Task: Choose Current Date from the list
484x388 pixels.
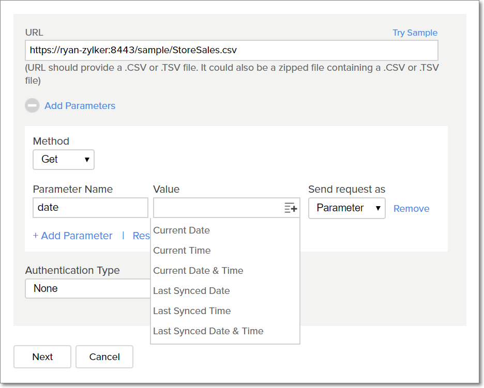Action: (x=182, y=230)
